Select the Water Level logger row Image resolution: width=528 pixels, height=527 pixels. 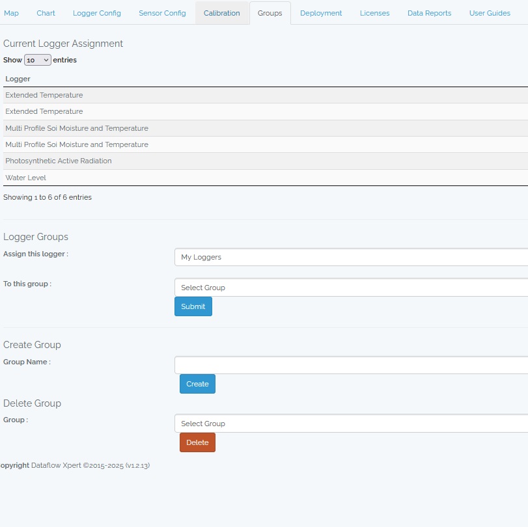click(x=26, y=178)
